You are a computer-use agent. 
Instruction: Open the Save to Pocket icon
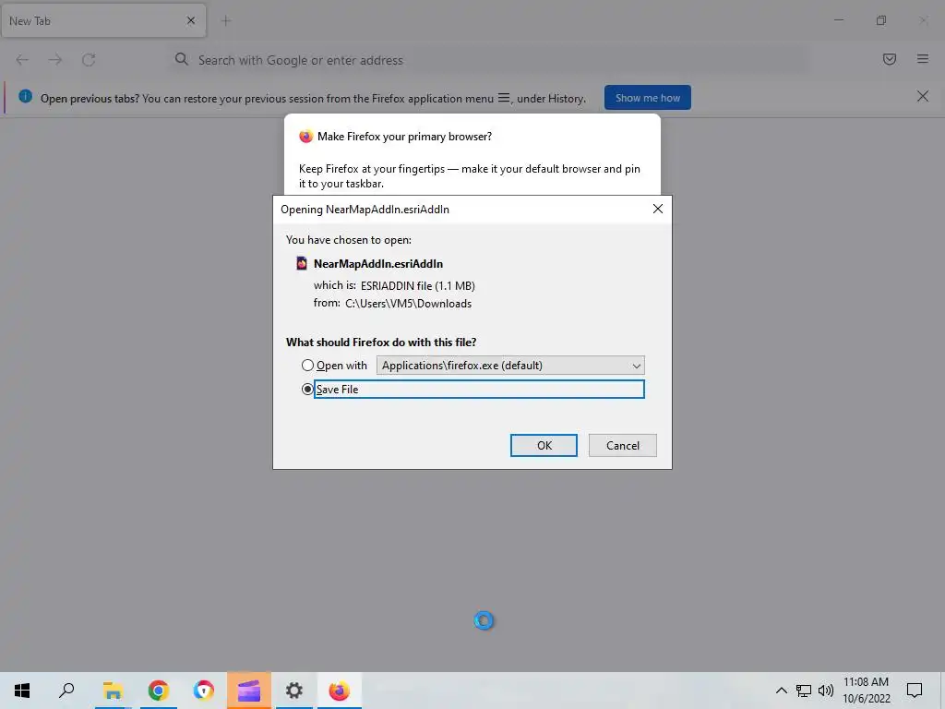coord(889,59)
